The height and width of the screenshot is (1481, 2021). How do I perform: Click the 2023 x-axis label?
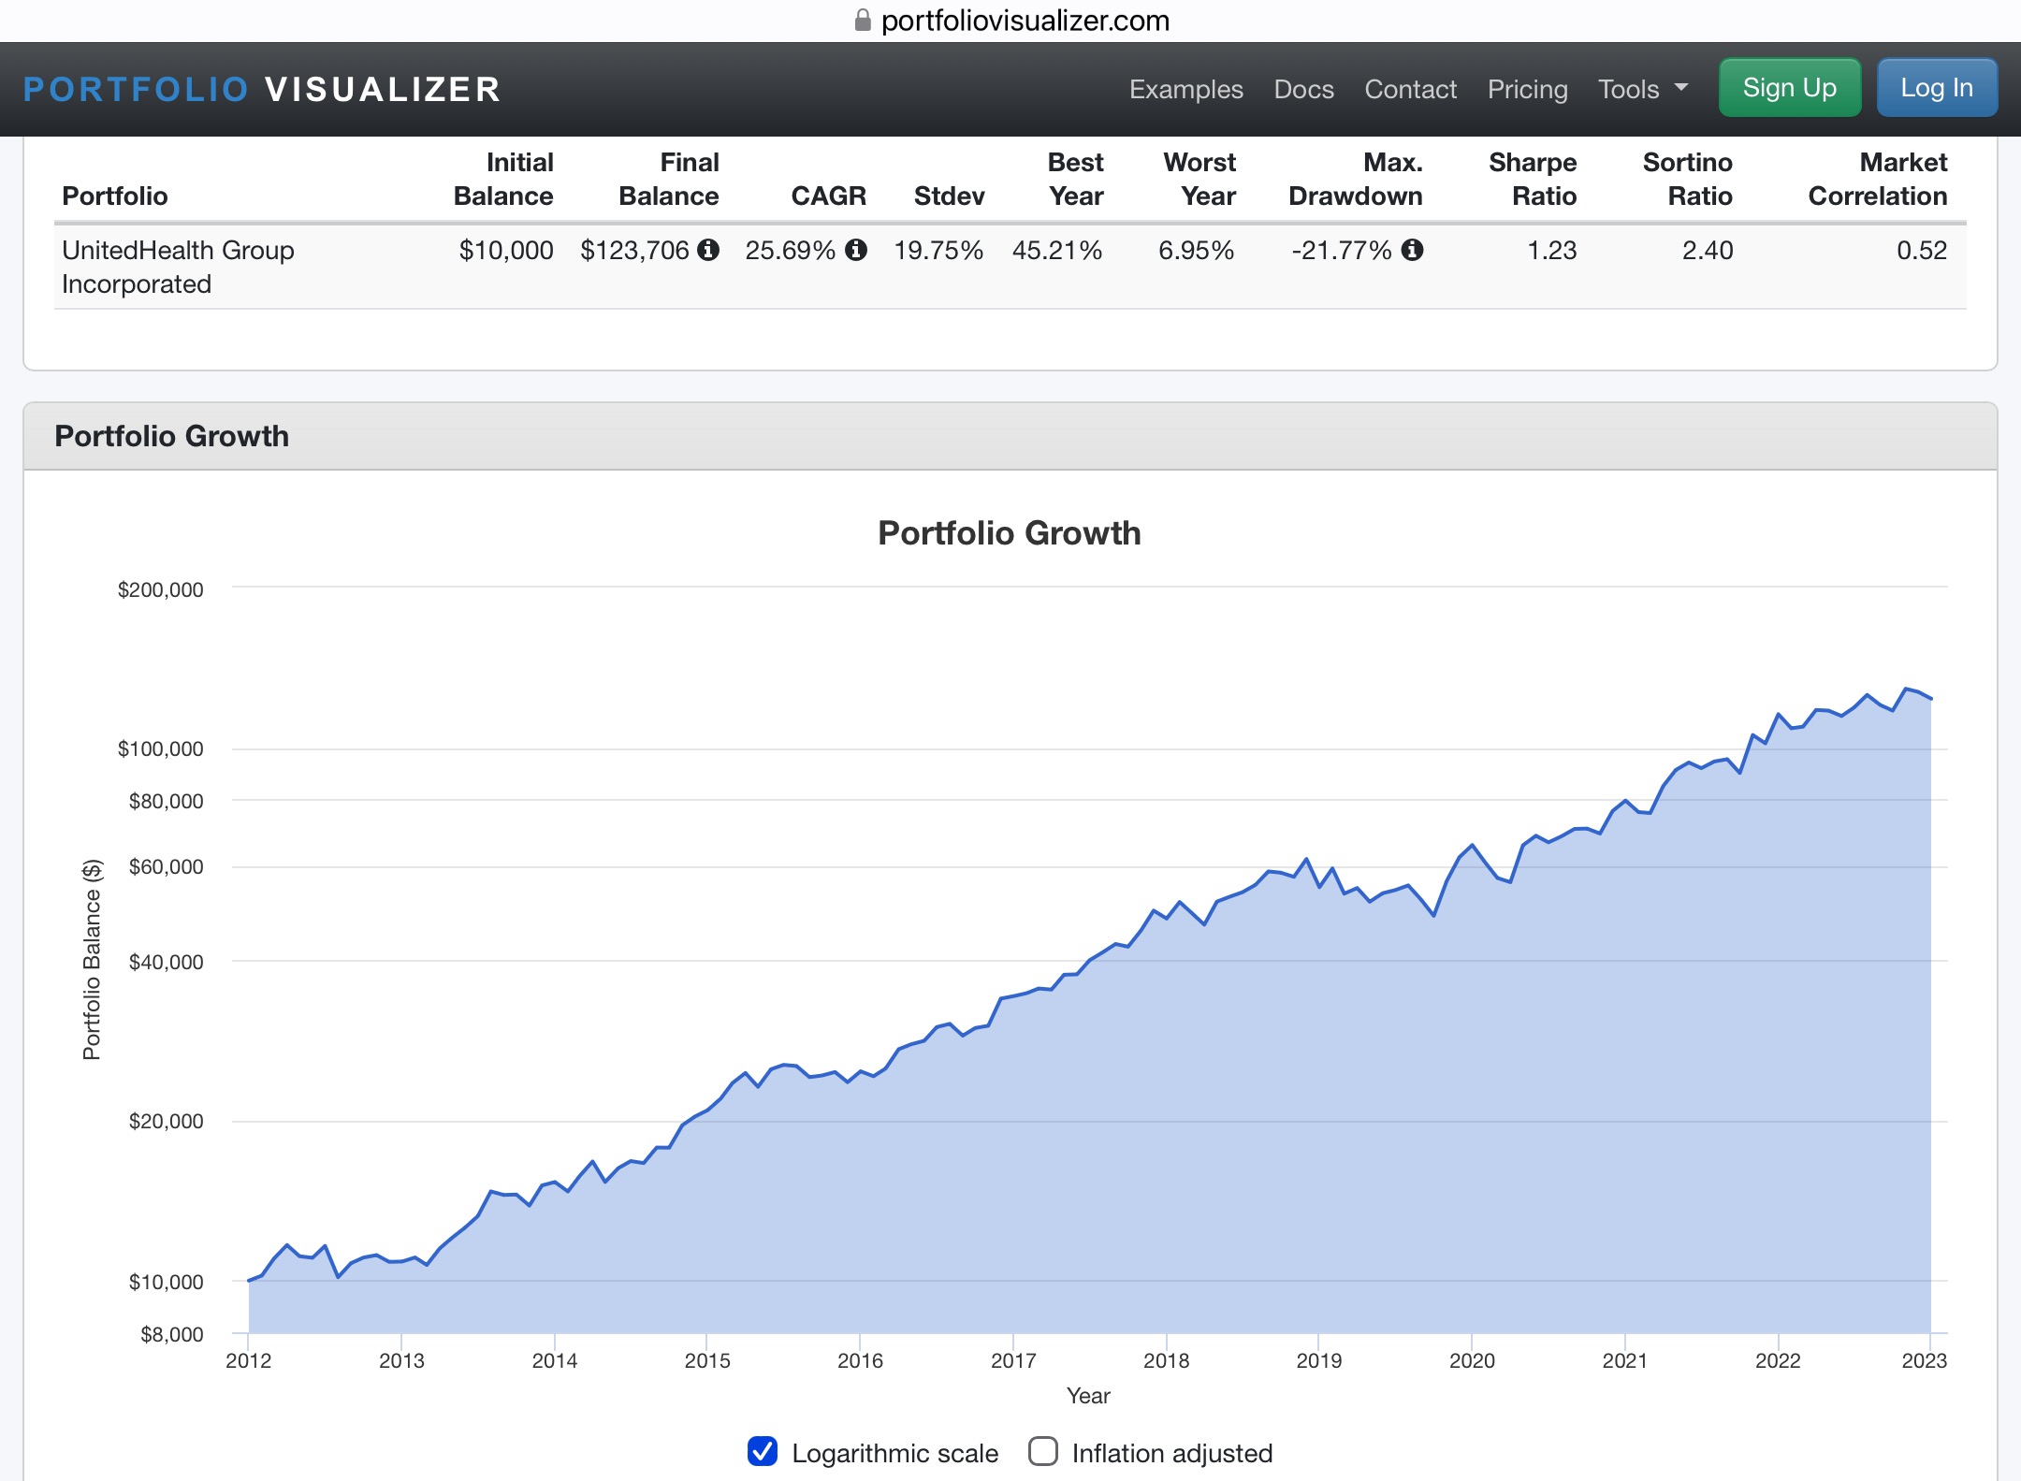click(x=1924, y=1360)
